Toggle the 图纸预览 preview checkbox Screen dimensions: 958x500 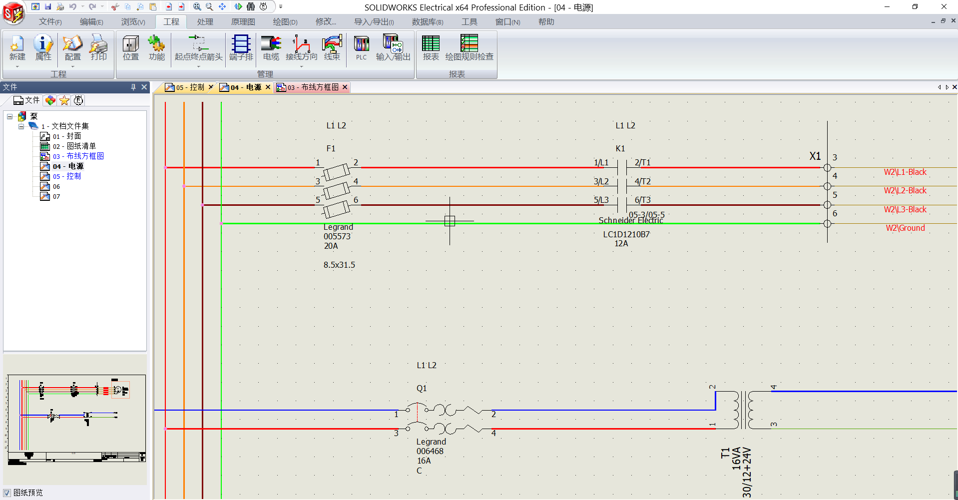pos(7,493)
